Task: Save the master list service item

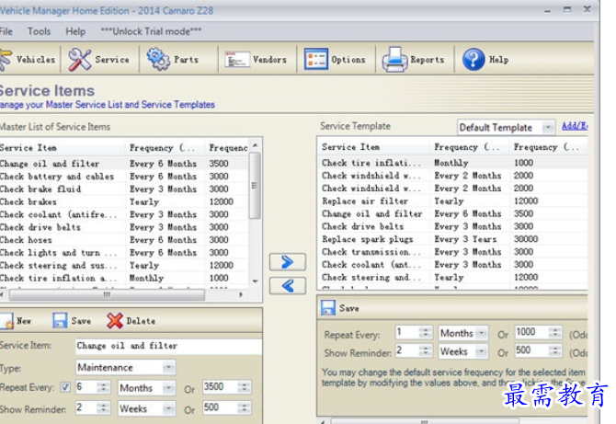Action: coord(72,321)
